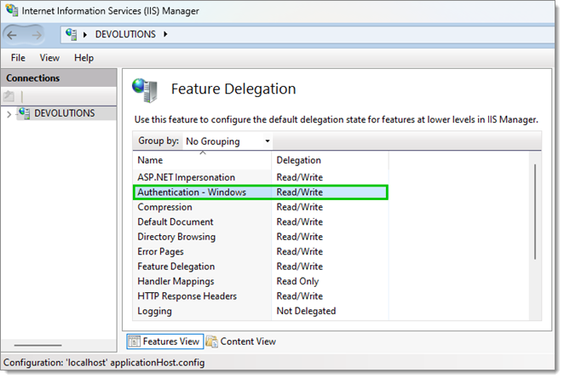Click the Feature Delegation globe-server icon
The image size is (564, 379).
pos(145,90)
